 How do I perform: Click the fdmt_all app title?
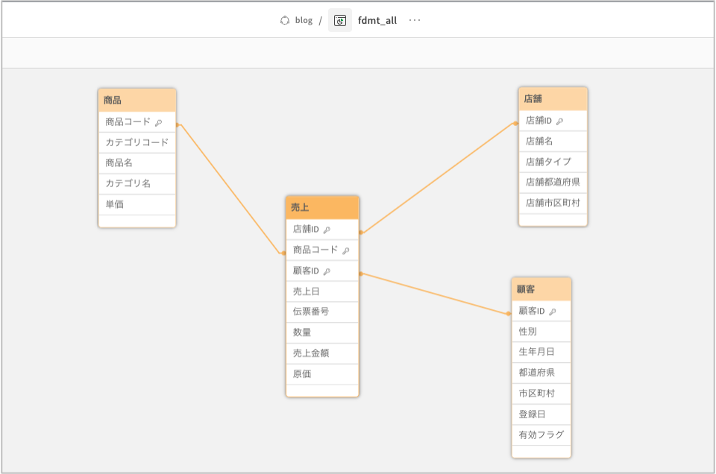click(x=377, y=20)
